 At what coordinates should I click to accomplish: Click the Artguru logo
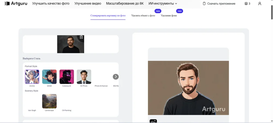click(16, 4)
